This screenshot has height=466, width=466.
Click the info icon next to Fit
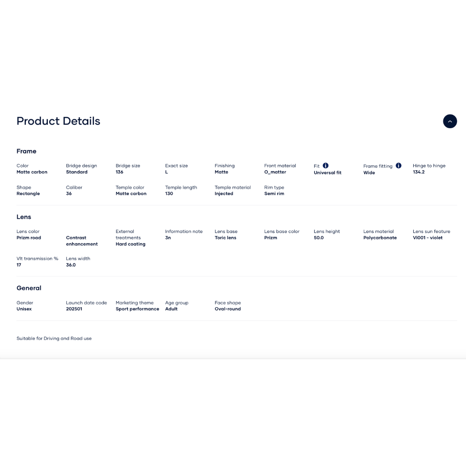(x=326, y=166)
